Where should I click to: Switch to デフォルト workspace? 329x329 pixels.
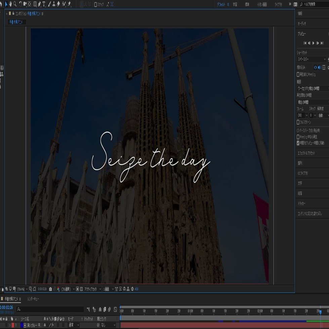tap(221, 4)
